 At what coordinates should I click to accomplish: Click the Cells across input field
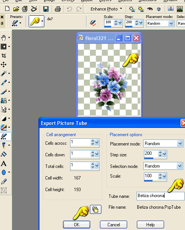click(x=80, y=142)
